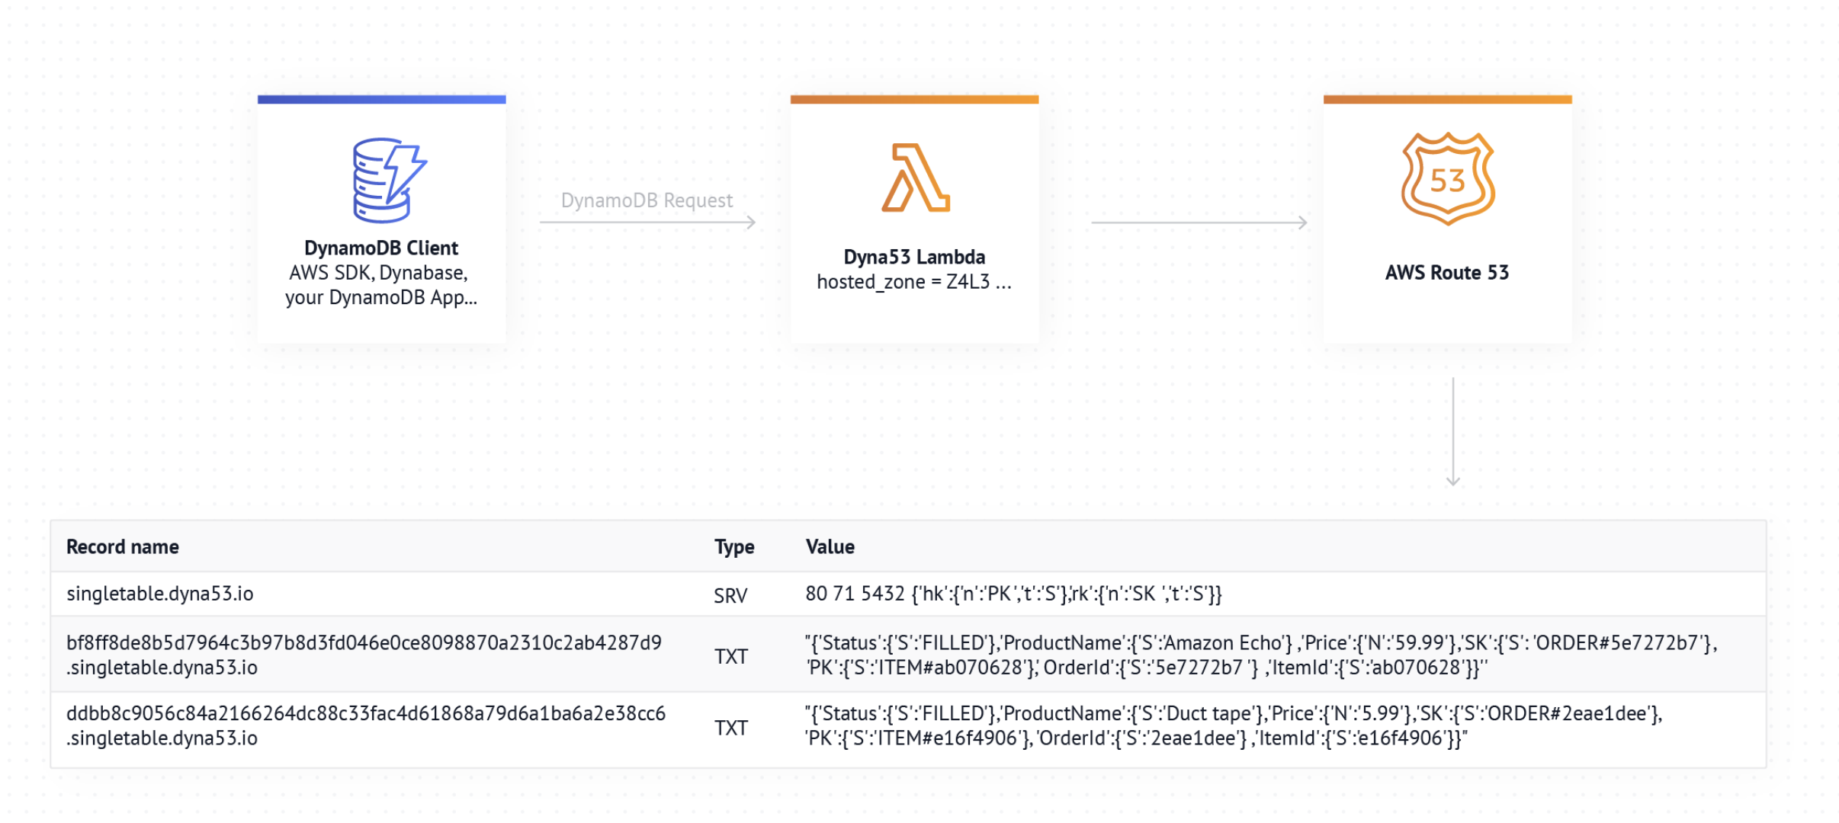This screenshot has width=1839, height=823.
Task: Click the Dyna53 Lambda card title
Action: coord(914,257)
